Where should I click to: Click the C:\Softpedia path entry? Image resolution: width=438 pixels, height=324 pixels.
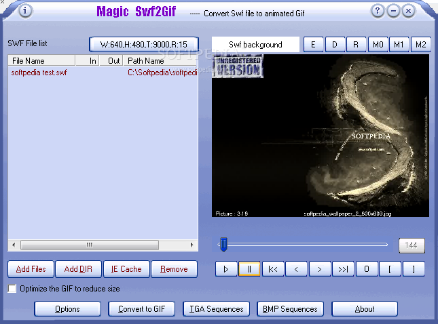[x=162, y=73]
